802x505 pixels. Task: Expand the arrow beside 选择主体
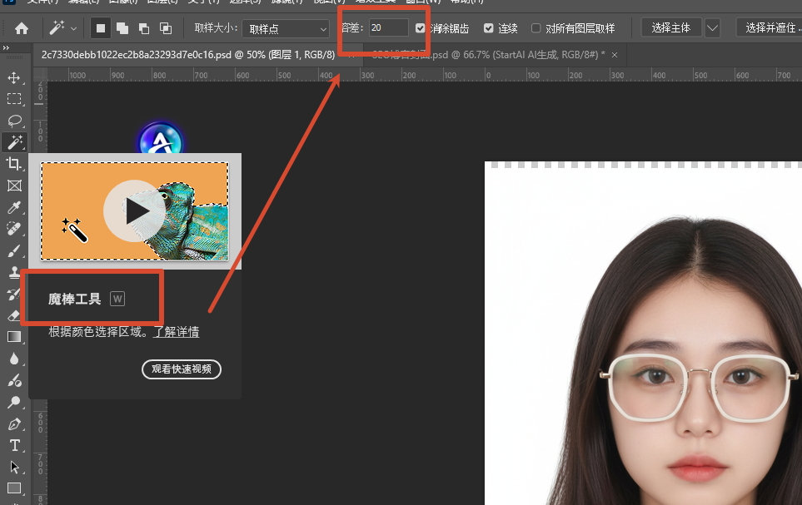pos(713,28)
